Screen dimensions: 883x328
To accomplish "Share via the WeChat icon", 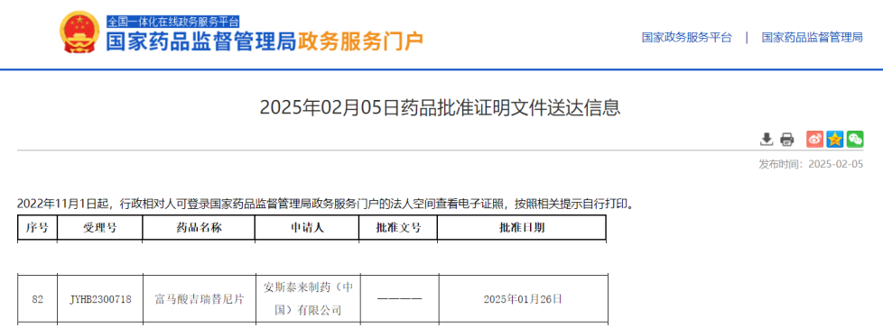I will click(855, 139).
